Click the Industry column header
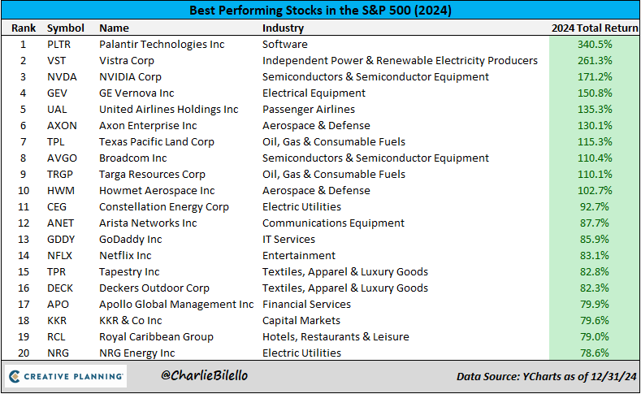This screenshot has height=394, width=641. coord(283,28)
